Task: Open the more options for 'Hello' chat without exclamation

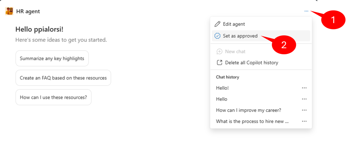Action: pyautogui.click(x=304, y=99)
